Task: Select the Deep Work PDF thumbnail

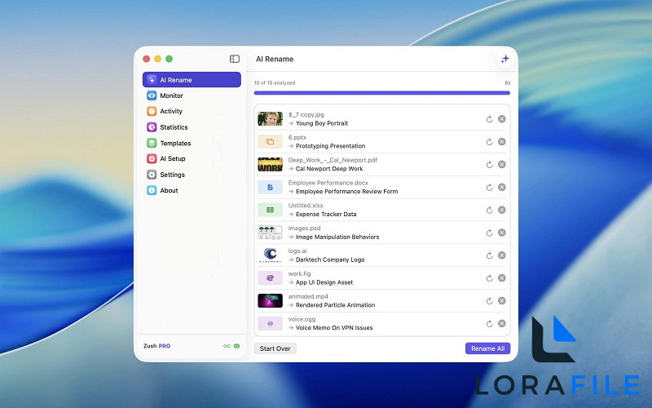Action: pos(271,164)
